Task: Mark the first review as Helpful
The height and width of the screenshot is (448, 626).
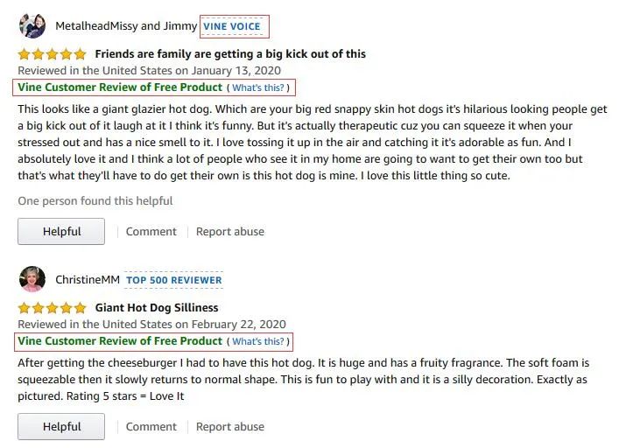Action: tap(61, 232)
